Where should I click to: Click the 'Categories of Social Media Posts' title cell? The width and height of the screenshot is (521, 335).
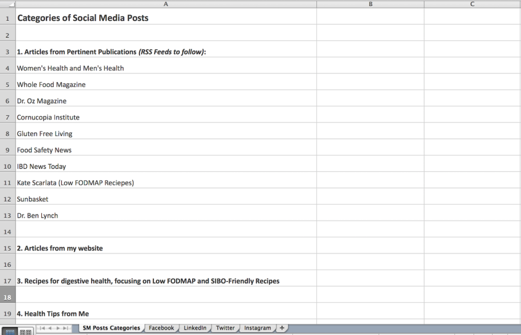click(x=166, y=16)
